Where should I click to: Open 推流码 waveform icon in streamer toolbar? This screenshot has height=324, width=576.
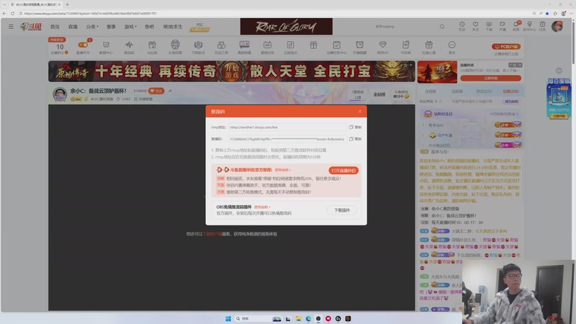[129, 48]
